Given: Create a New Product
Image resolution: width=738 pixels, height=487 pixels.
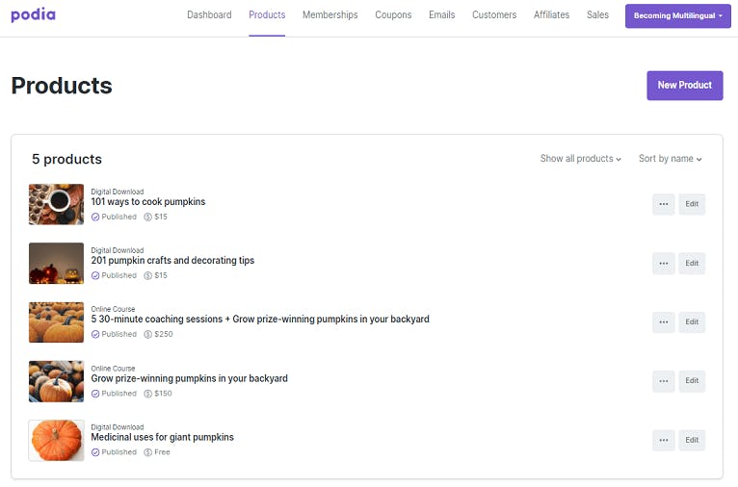Looking at the screenshot, I should tap(684, 85).
